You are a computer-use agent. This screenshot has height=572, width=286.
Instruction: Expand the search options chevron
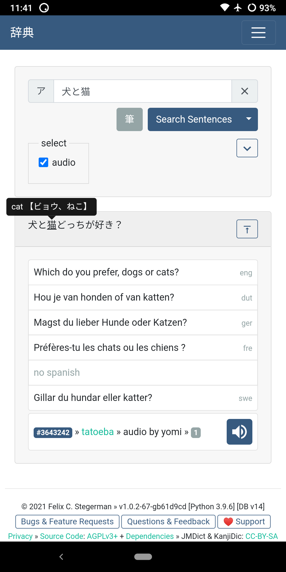[247, 148]
